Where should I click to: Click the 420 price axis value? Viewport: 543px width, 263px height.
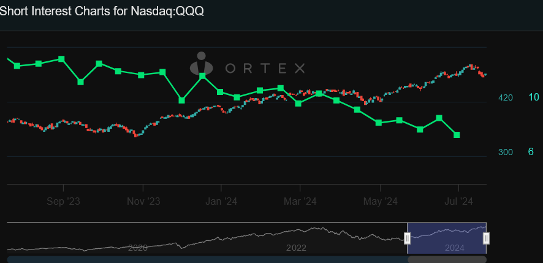point(505,98)
